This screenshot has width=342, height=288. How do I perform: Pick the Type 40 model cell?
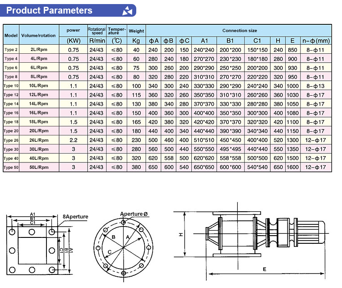pyautogui.click(x=11, y=158)
